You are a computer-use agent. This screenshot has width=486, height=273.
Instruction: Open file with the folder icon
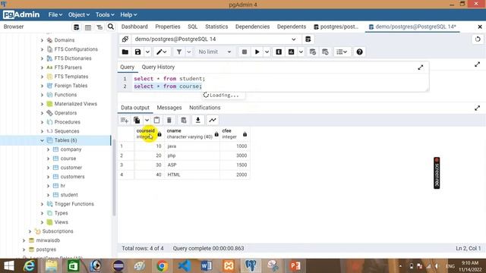click(125, 52)
